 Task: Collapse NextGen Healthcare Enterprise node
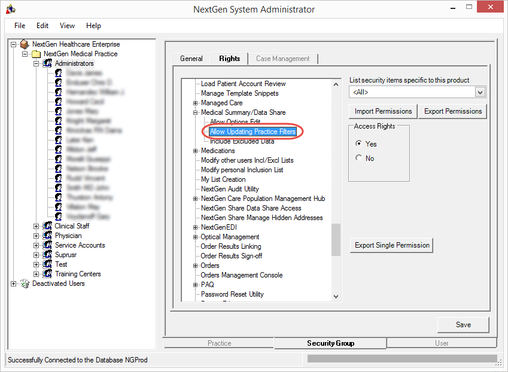(13, 44)
